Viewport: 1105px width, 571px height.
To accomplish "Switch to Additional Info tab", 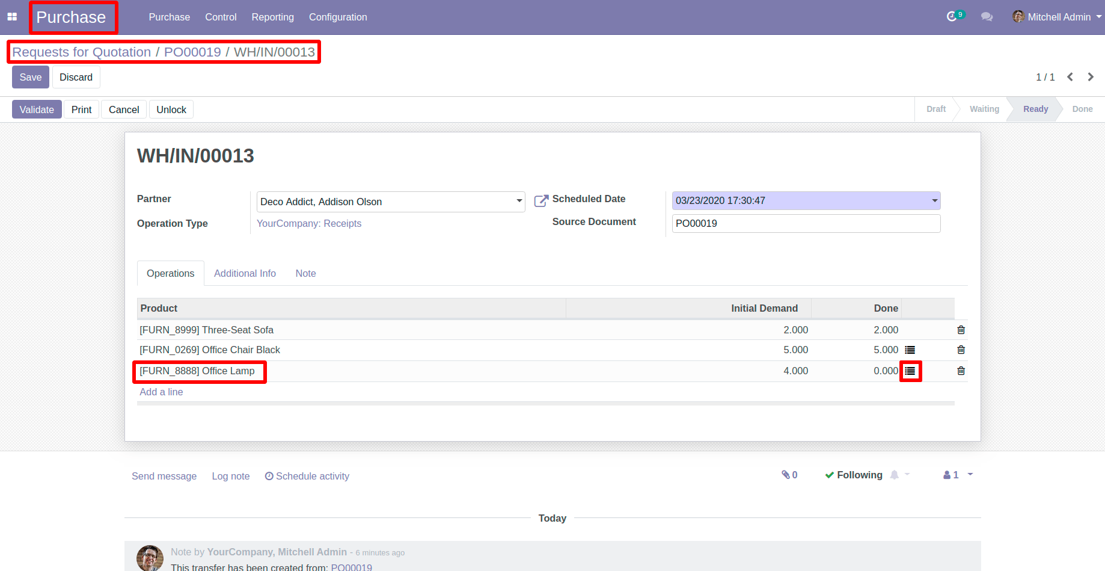I will (245, 273).
